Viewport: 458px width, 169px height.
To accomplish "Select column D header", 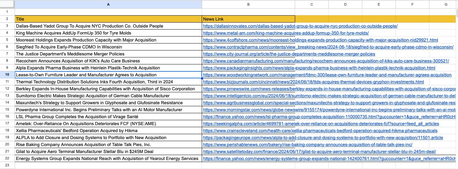I will (x=345, y=4).
